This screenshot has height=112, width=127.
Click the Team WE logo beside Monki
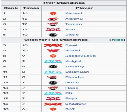[53, 51]
